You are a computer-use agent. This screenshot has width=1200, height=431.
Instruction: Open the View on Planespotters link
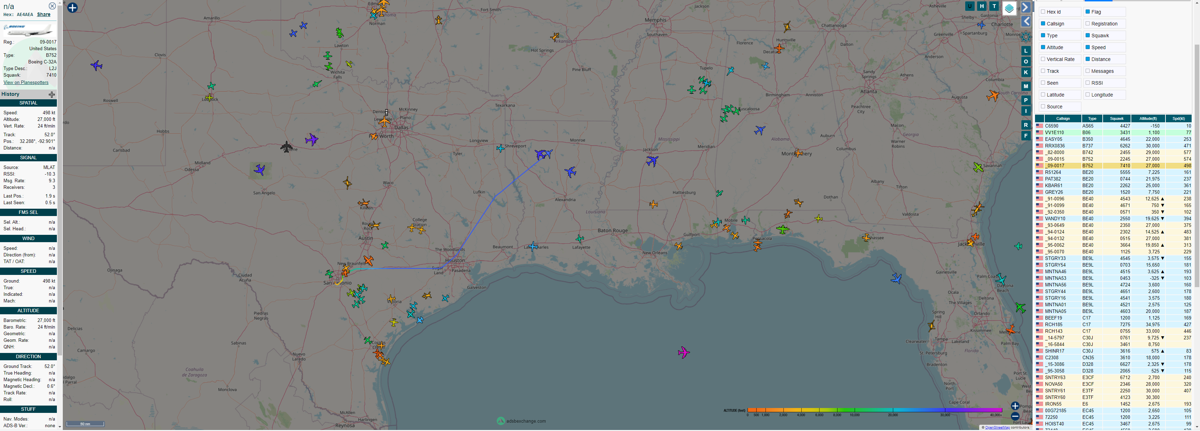coord(26,82)
